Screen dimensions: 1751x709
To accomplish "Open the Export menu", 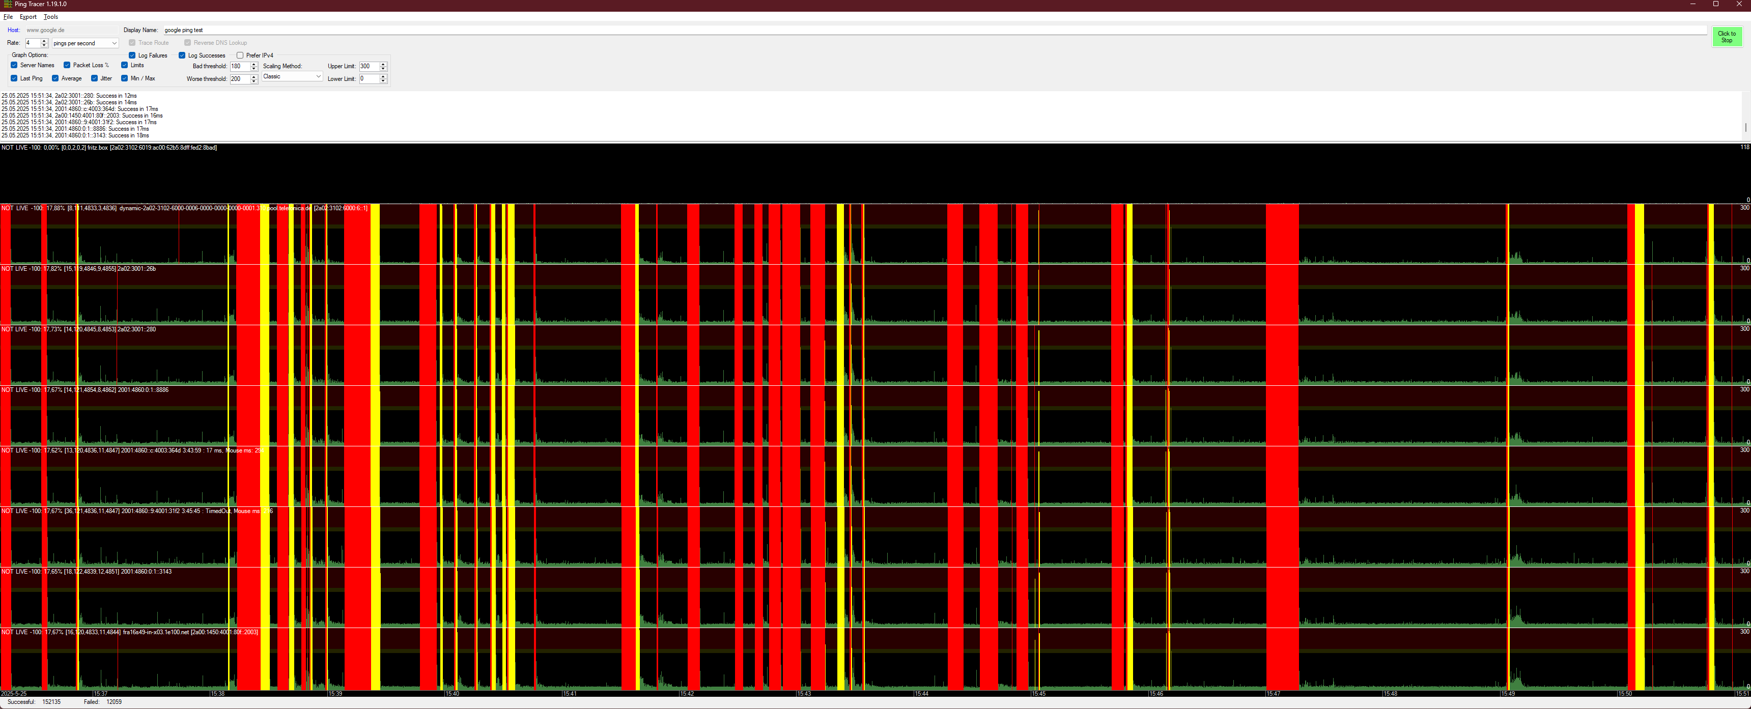I will (28, 16).
